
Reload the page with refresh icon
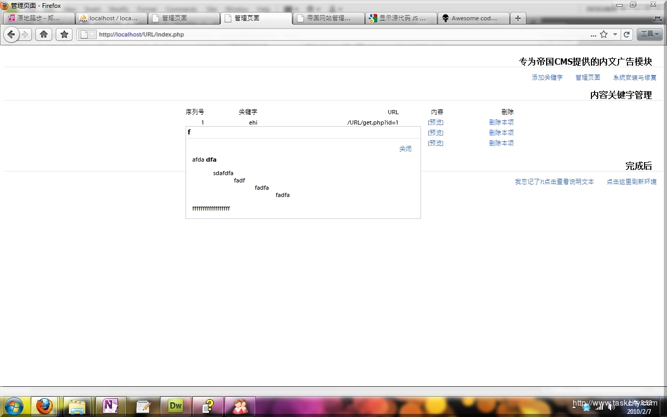coord(627,34)
